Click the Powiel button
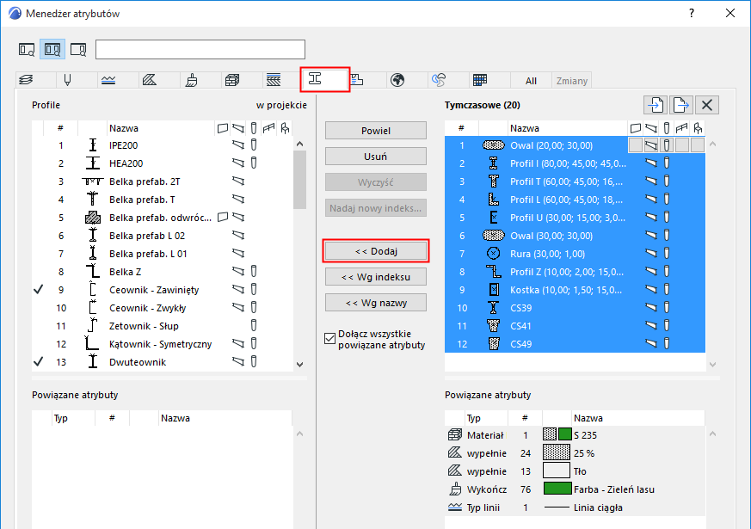 [375, 131]
